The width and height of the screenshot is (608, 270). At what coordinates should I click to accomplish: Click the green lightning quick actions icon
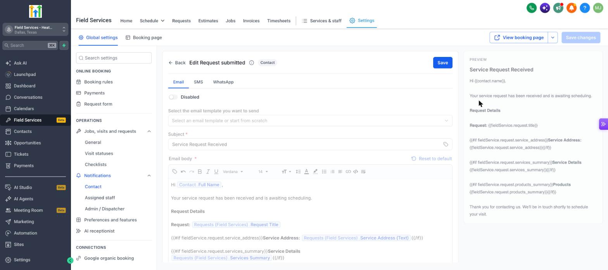pos(64,45)
